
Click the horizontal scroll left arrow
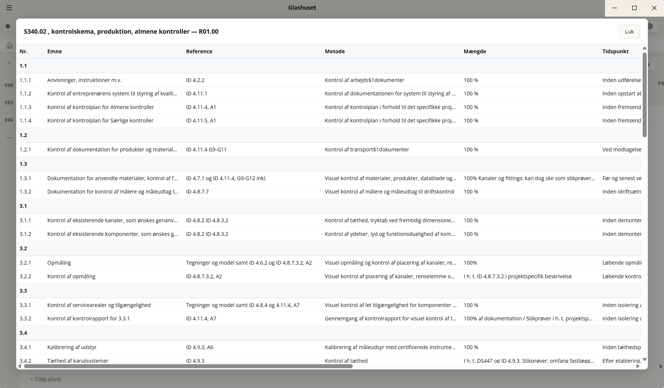(x=20, y=366)
